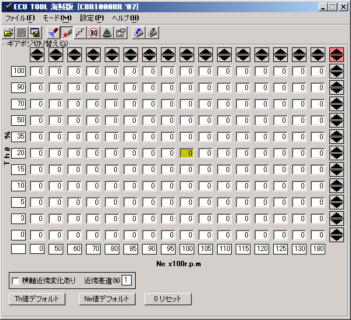351x320 pixels.
Task: Click the Ne axis value field 85
Action: coord(130,249)
